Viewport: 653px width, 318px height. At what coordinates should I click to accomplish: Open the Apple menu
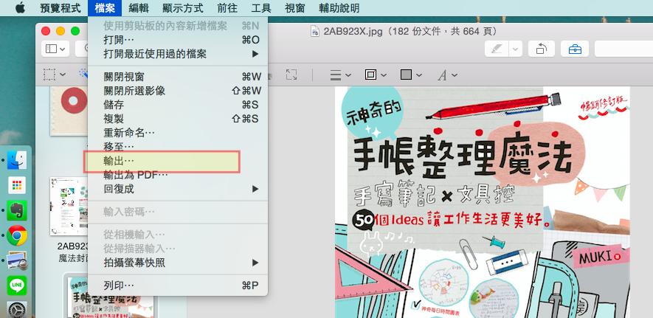(x=20, y=8)
